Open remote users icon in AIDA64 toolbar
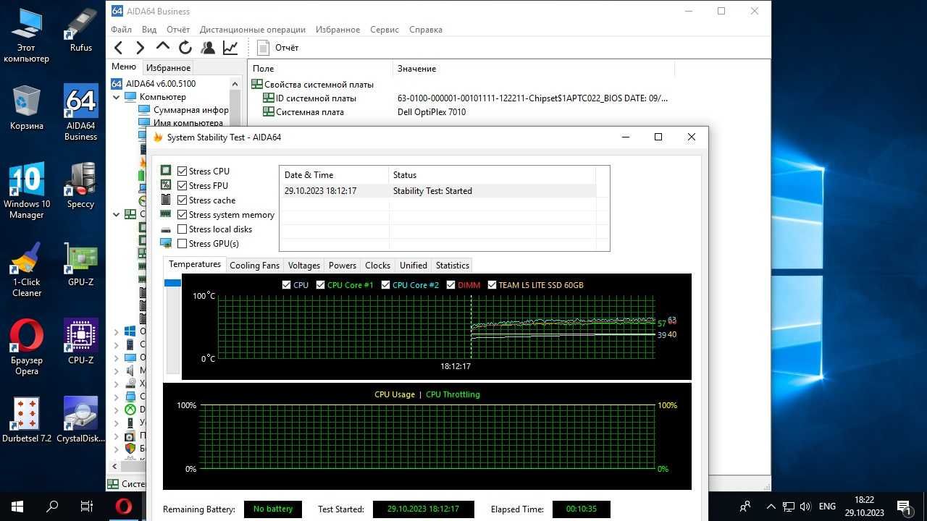 point(208,48)
